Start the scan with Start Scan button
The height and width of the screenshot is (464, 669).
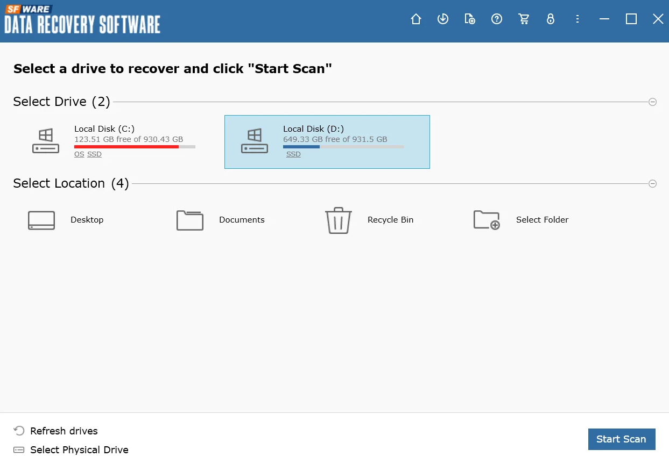pos(622,439)
